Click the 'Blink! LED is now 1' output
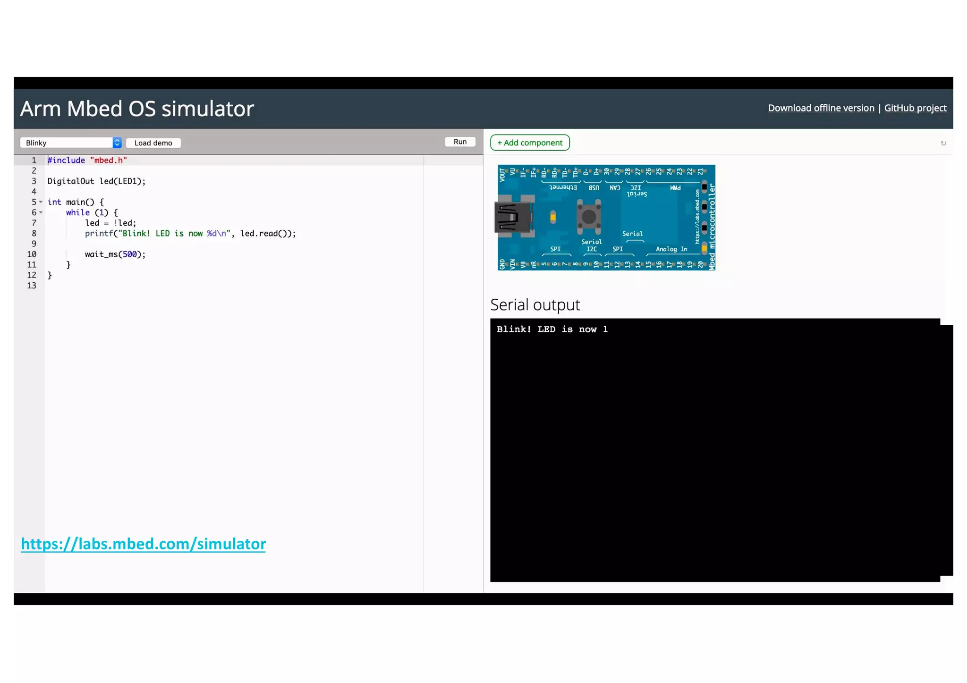This screenshot has width=967, height=683. tap(552, 329)
